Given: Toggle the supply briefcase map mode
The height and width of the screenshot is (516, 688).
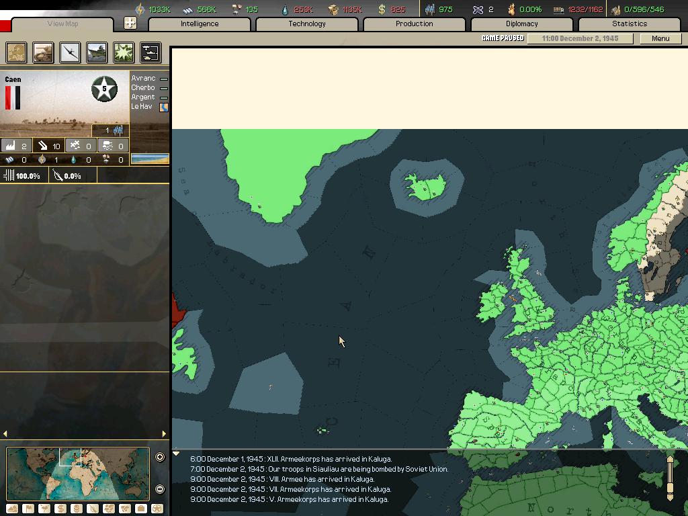Looking at the screenshot, I should (x=141, y=509).
